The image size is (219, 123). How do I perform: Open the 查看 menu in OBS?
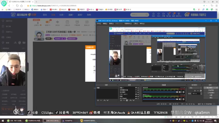click(111, 24)
